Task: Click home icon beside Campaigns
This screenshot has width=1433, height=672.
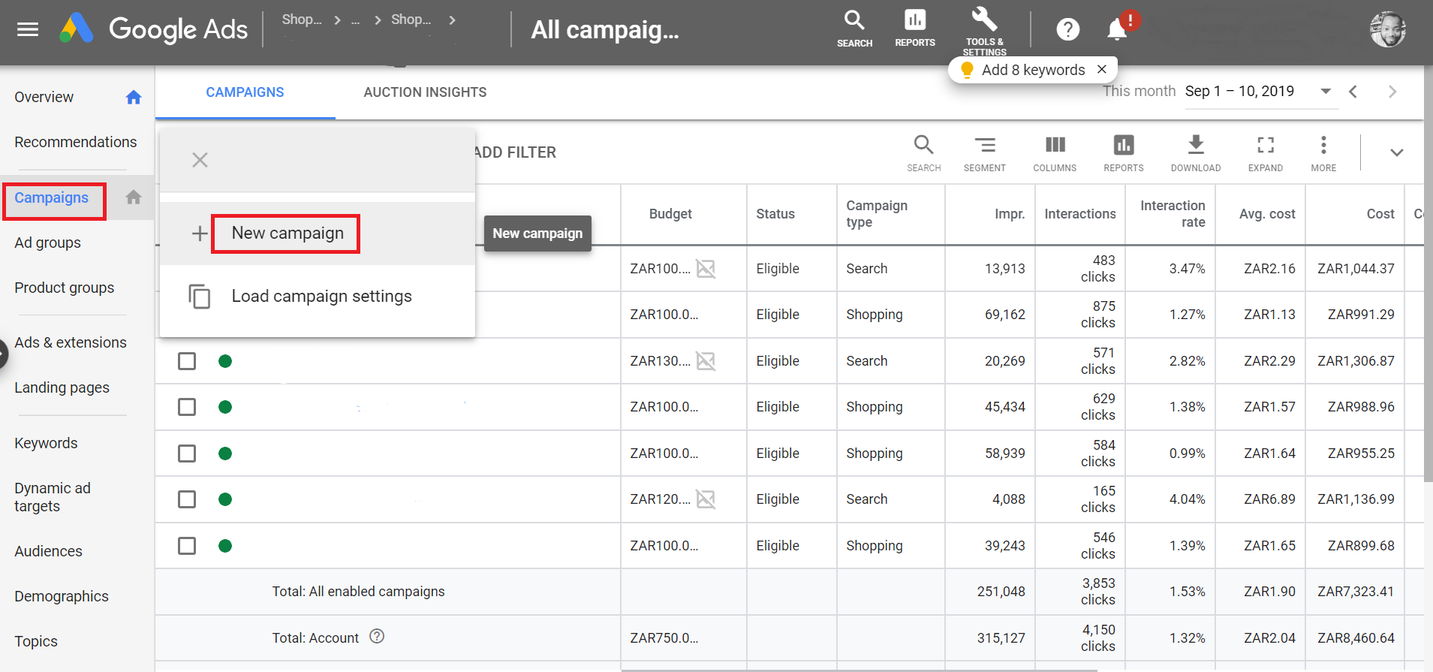Action: [x=134, y=197]
